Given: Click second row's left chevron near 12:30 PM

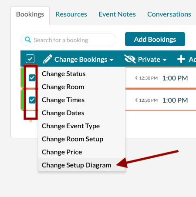Looking at the screenshot, I should click(x=136, y=100).
